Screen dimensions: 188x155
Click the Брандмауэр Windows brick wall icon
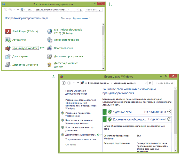(x=8, y=48)
